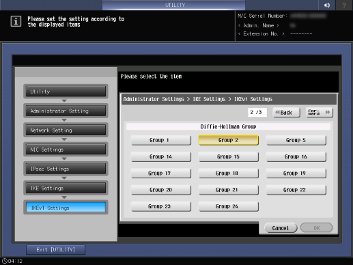
Task: Click the M/C Serial Number label
Action: (263, 16)
